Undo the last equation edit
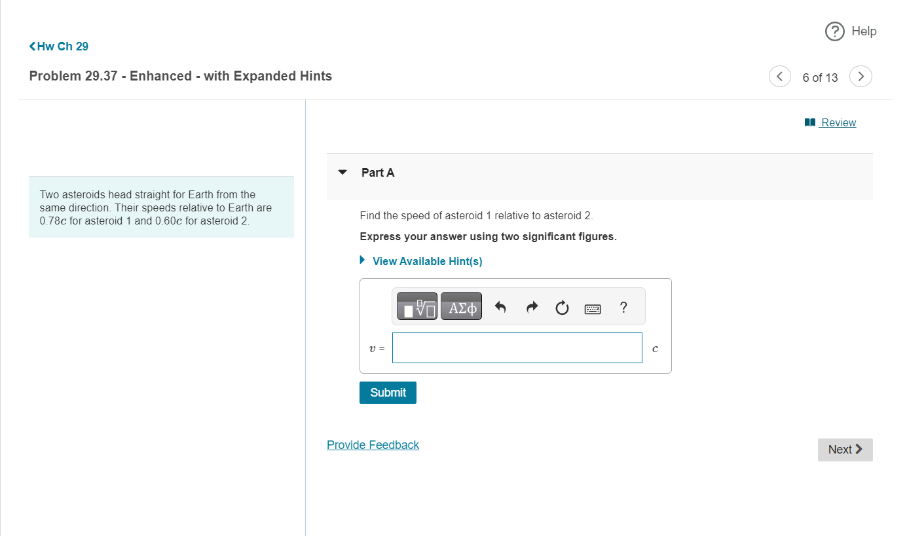This screenshot has width=907, height=536. 500,306
